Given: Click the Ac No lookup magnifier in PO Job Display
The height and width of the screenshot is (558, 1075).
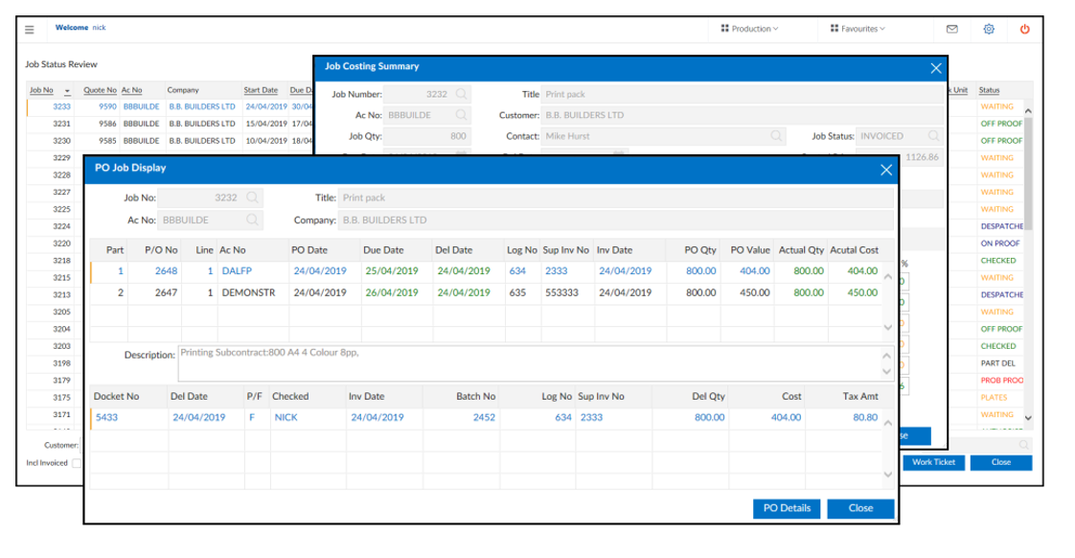Looking at the screenshot, I should 252,219.
